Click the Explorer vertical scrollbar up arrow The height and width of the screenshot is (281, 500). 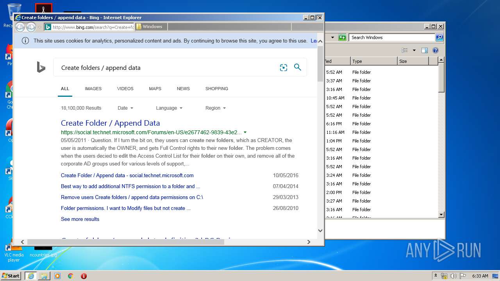pyautogui.click(x=441, y=60)
